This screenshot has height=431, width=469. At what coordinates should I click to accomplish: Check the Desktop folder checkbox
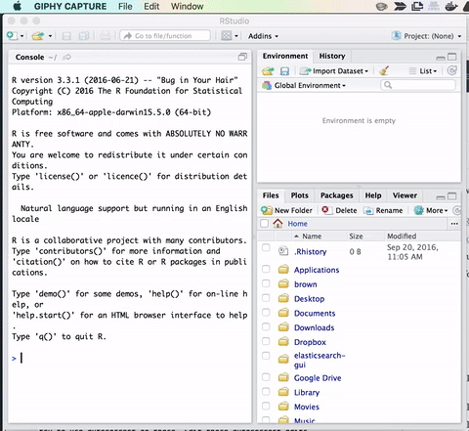click(x=266, y=298)
